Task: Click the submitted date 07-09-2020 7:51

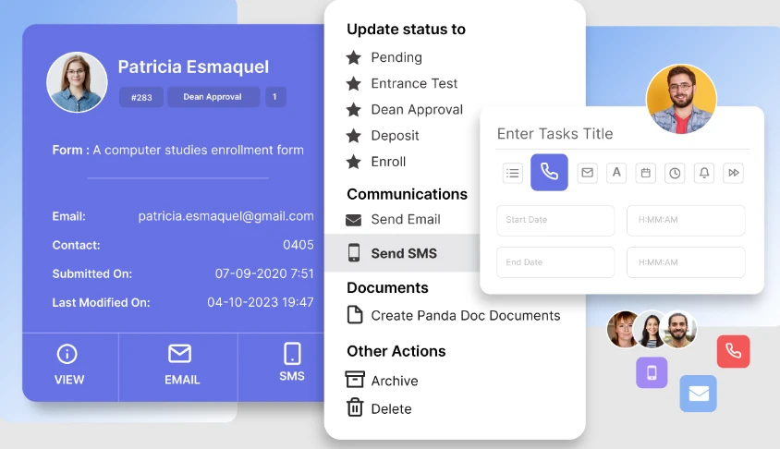Action: coord(264,273)
